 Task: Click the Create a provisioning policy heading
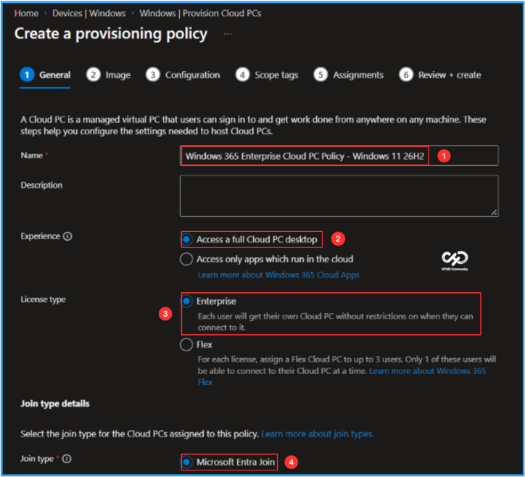[x=111, y=34]
